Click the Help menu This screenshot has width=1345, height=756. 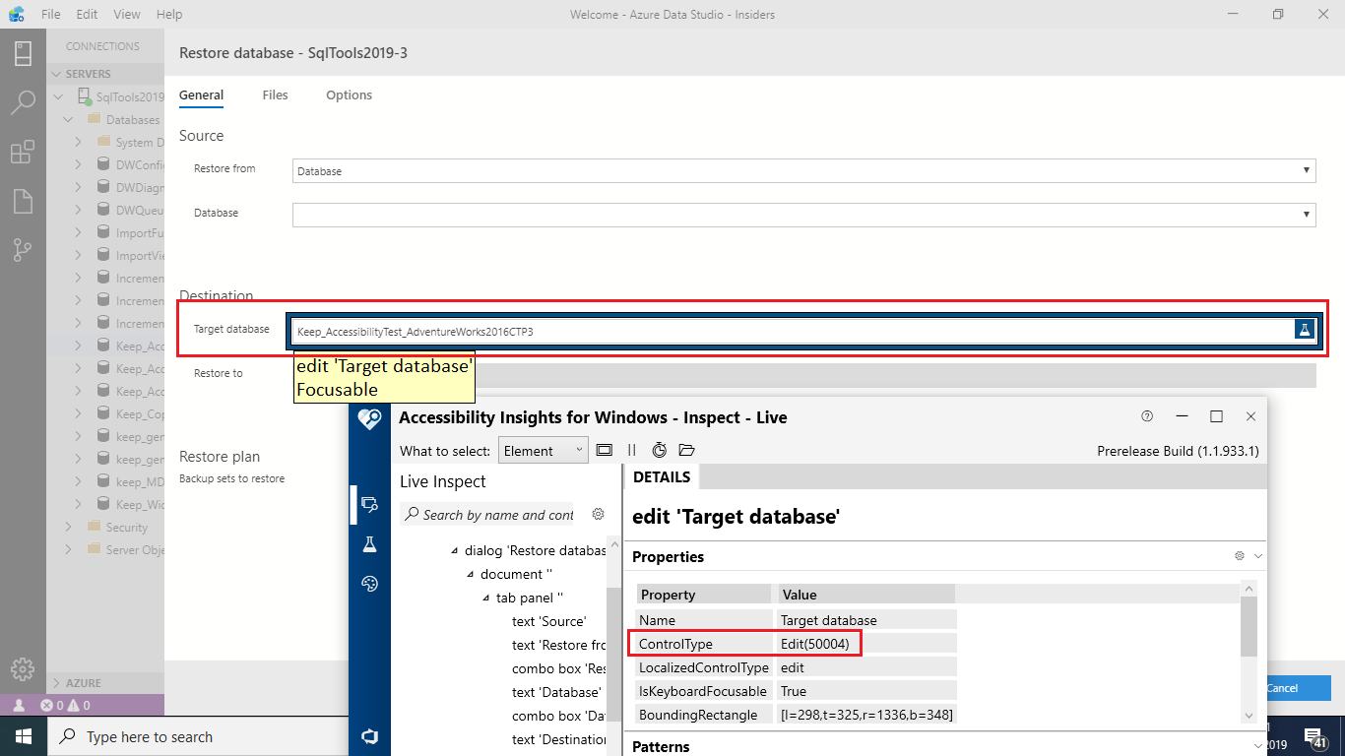pyautogui.click(x=169, y=14)
